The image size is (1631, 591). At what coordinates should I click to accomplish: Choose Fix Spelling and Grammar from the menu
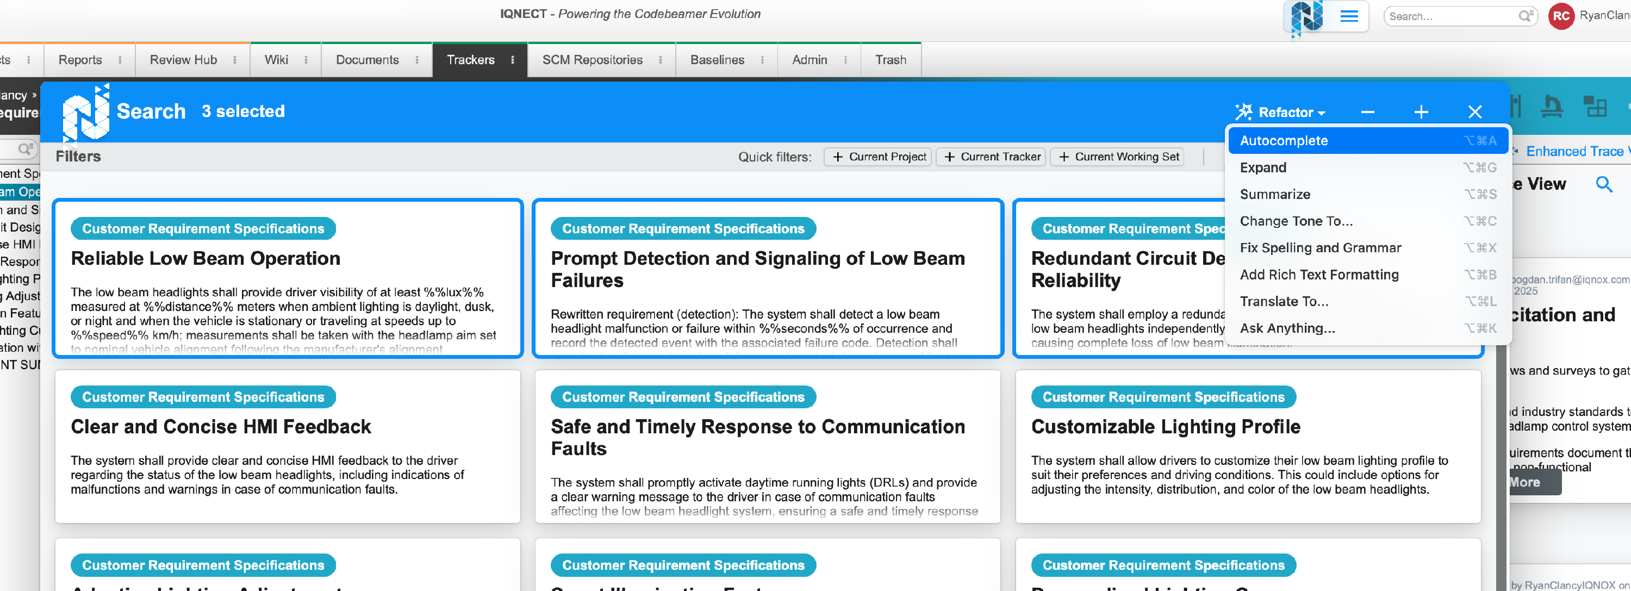(1320, 248)
